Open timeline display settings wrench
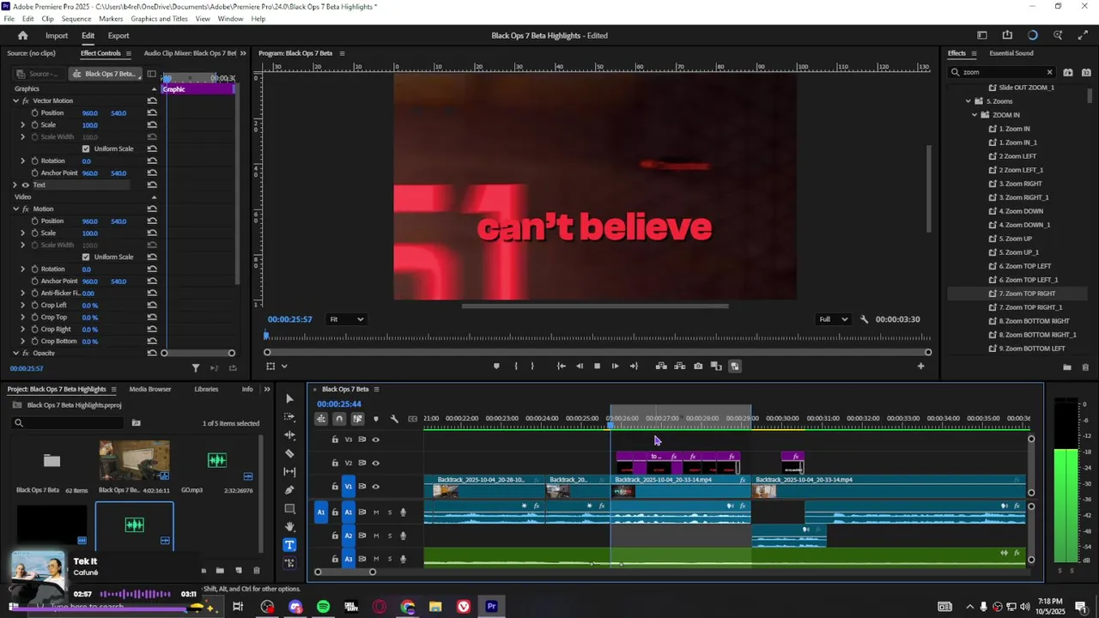Screen dimensions: 1099x618 [x=394, y=419]
